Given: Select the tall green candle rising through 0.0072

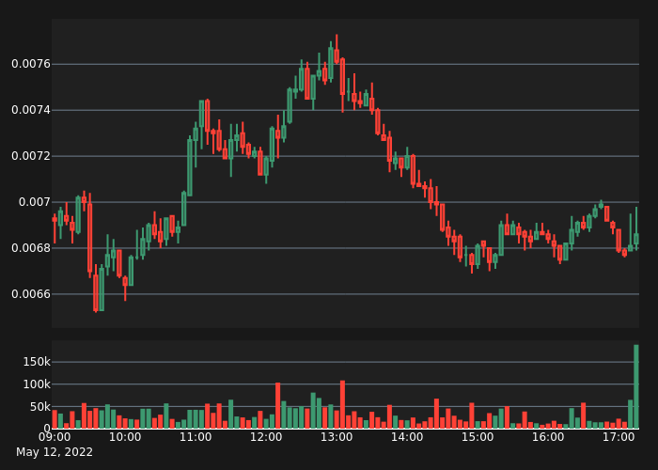Looking at the screenshot, I should click(190, 167).
